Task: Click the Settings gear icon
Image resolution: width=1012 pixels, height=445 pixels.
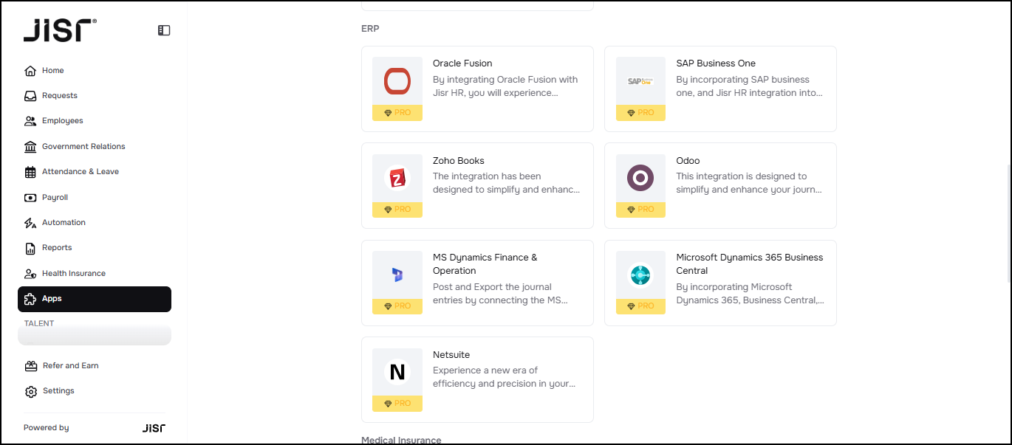Action: pos(31,391)
